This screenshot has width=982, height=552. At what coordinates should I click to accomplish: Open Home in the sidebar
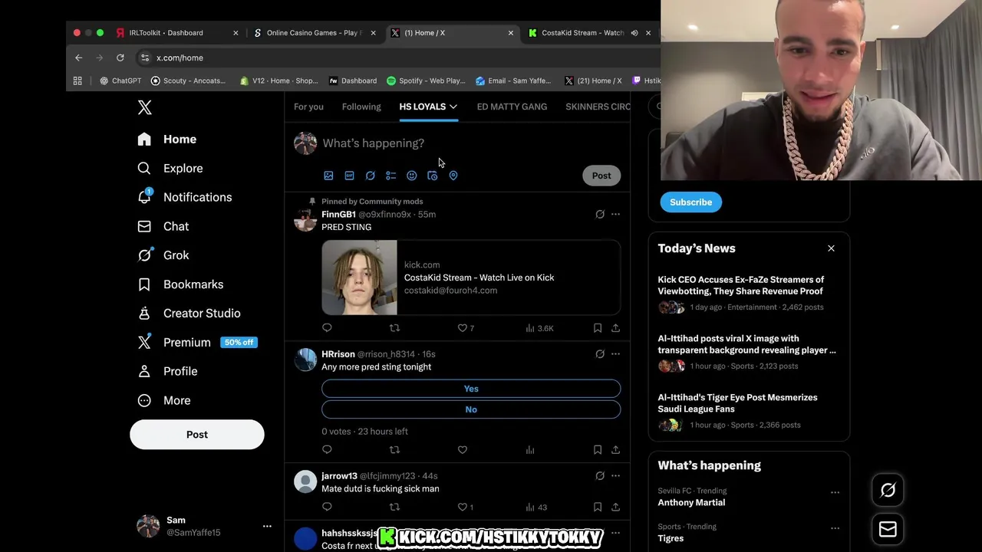[167, 140]
